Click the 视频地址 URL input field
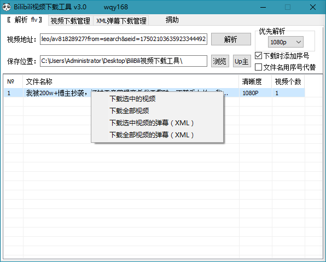The width and height of the screenshot is (326, 262). [124, 39]
